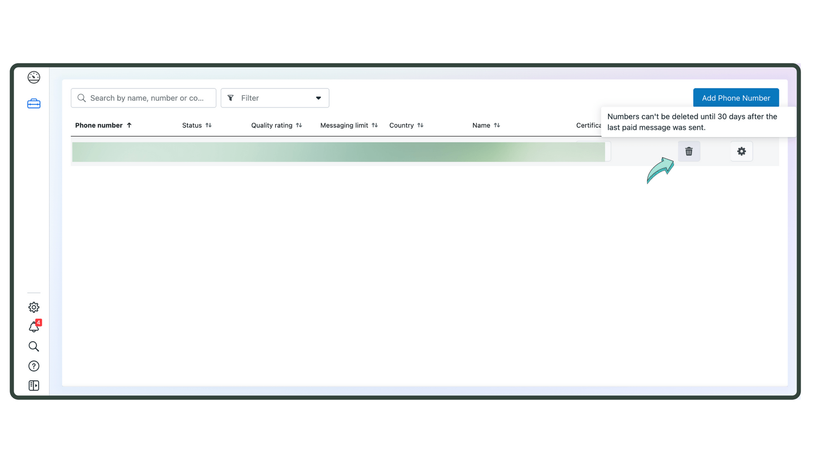
Task: Click the help question mark icon in sidebar
Action: point(34,365)
